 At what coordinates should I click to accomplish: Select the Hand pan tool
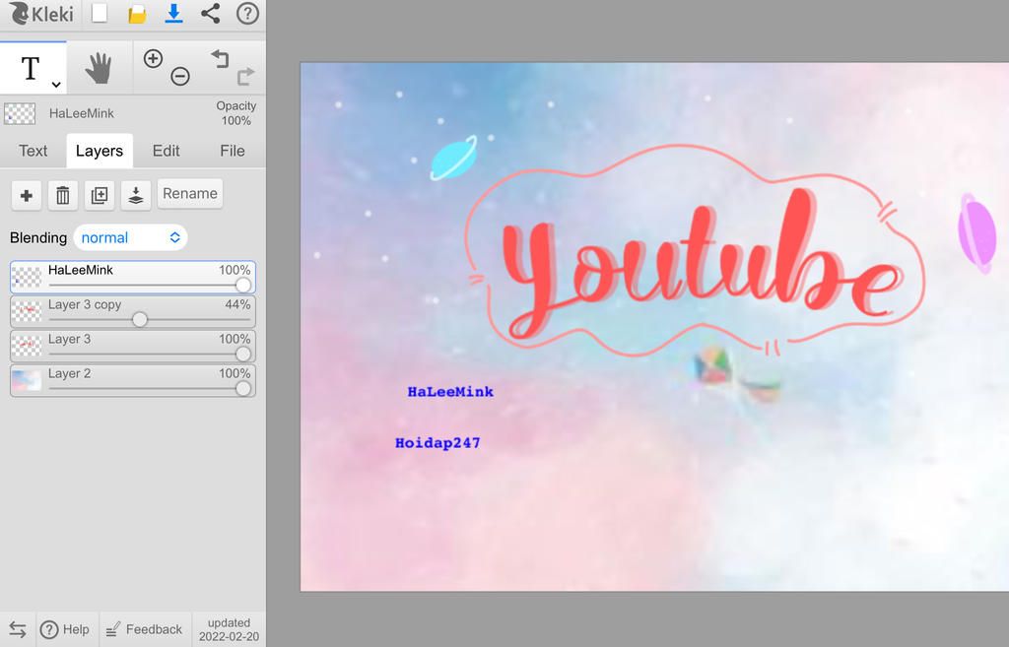point(100,68)
